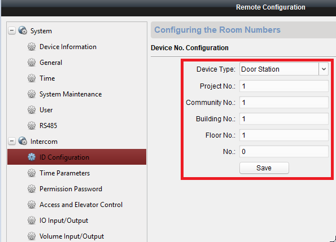Image resolution: width=336 pixels, height=242 pixels.
Task: Open Access and Elevator Control page
Action: point(81,205)
